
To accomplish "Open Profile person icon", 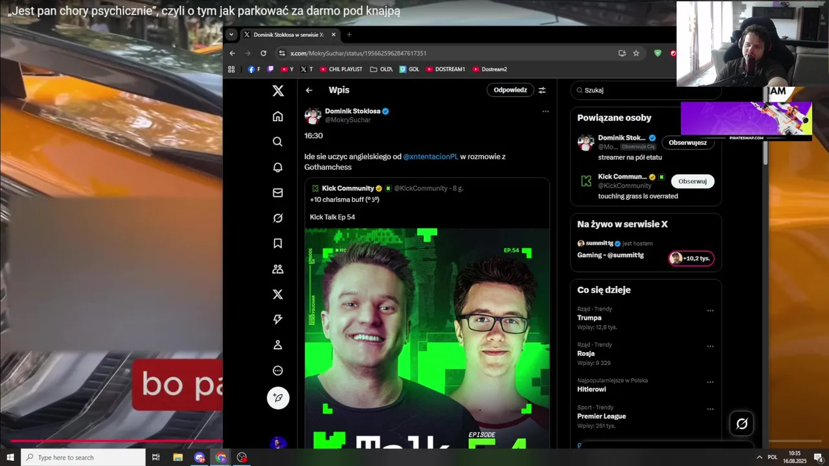I will 278,345.
